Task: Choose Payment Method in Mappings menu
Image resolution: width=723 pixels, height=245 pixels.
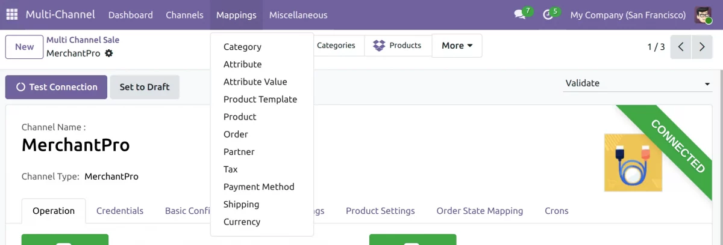Action: click(259, 187)
